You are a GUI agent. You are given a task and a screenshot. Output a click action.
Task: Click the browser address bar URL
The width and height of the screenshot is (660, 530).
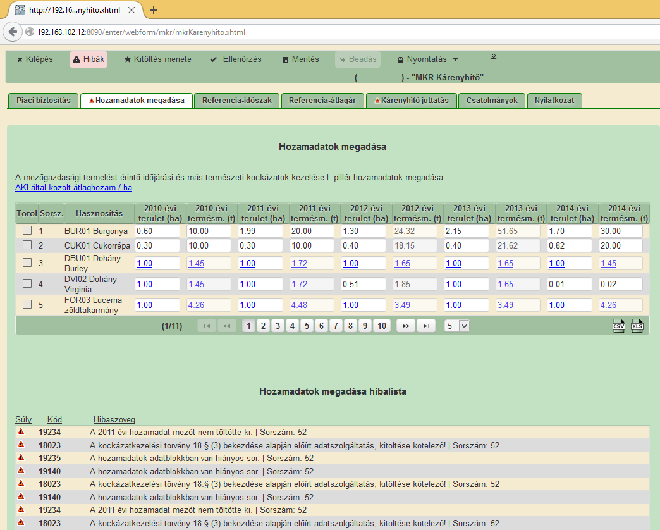(141, 32)
